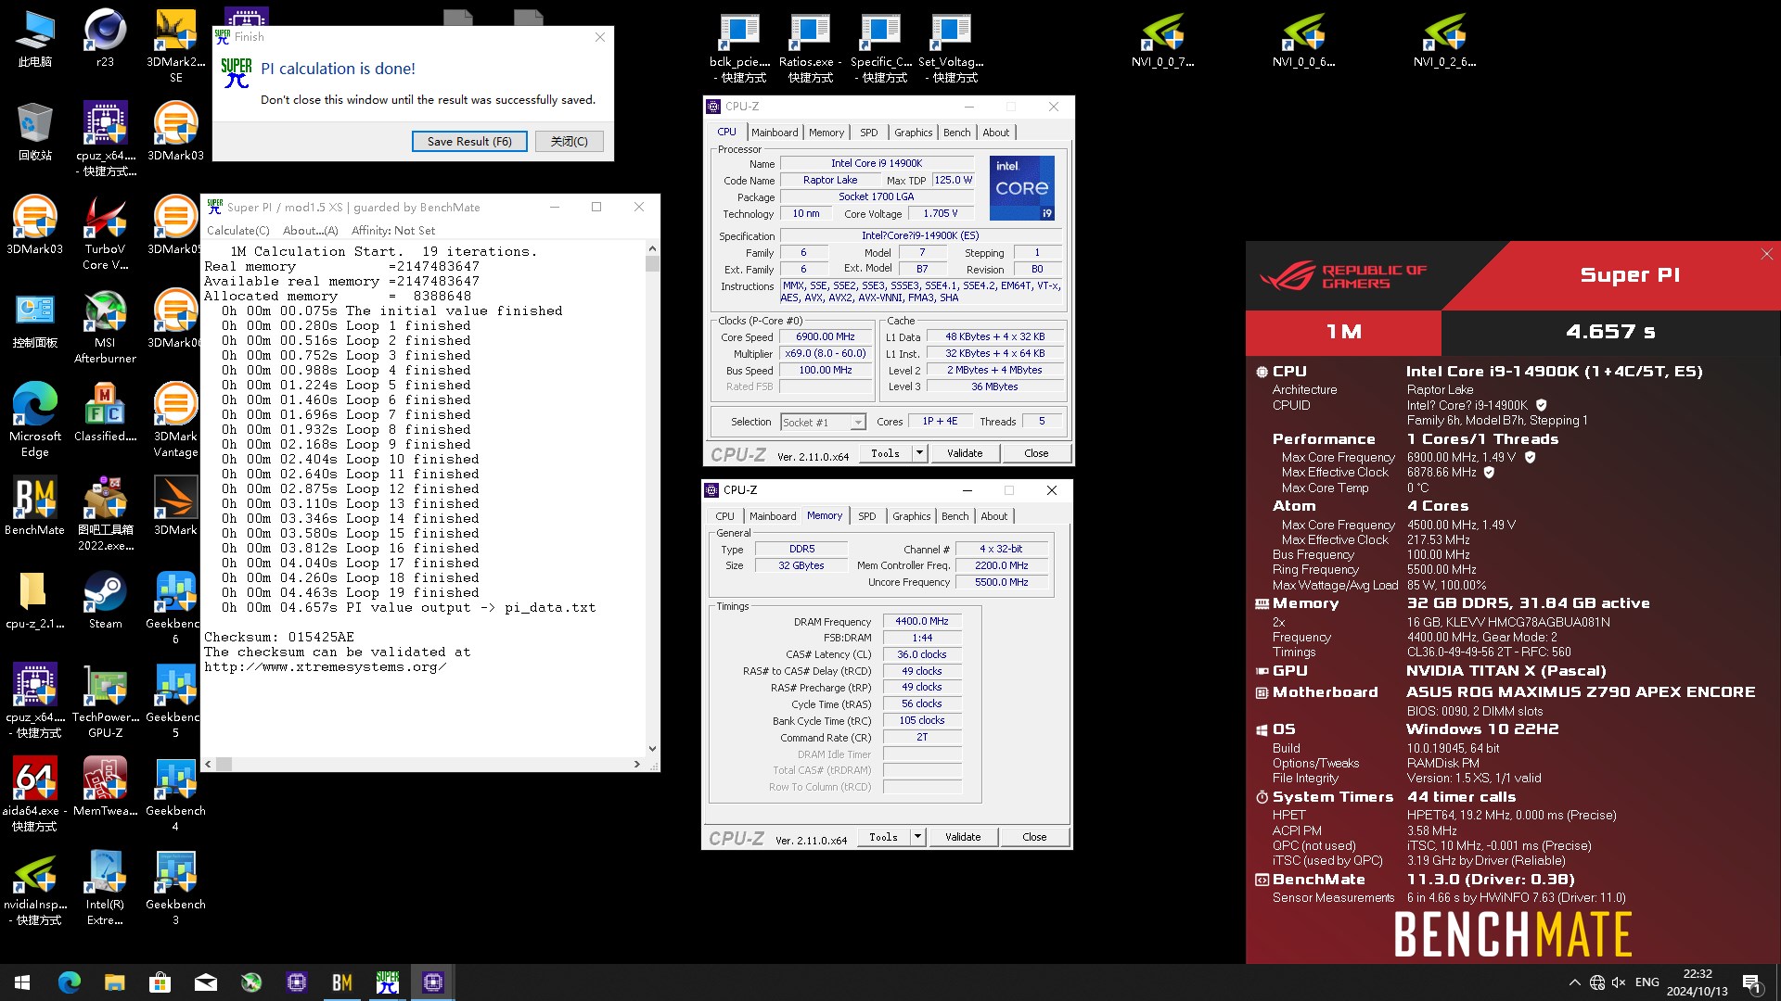Click ENG input language indicator
The height and width of the screenshot is (1001, 1781).
(x=1646, y=982)
